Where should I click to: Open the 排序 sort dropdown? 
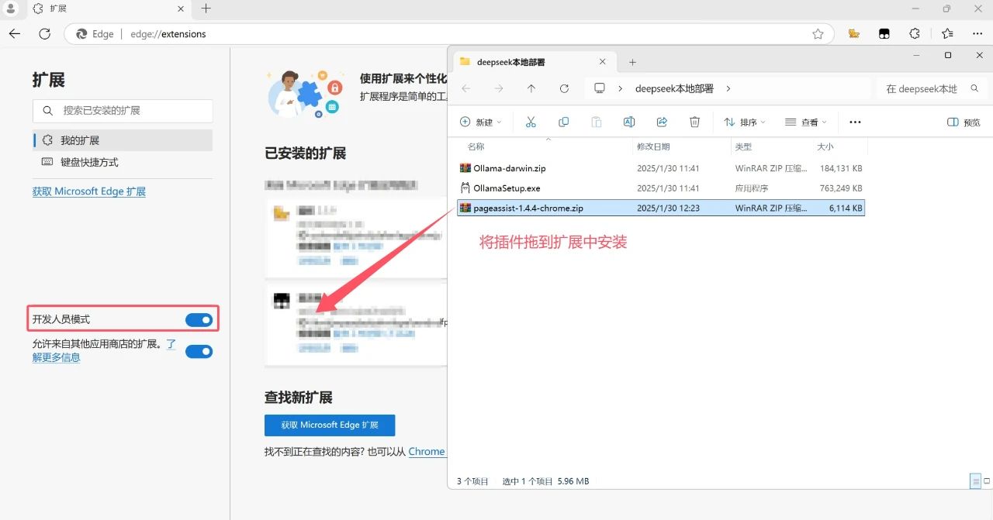click(745, 122)
